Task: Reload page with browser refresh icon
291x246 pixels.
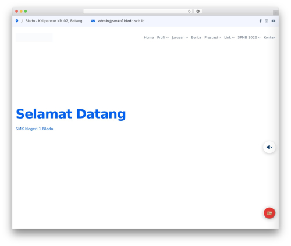Action: point(189,11)
